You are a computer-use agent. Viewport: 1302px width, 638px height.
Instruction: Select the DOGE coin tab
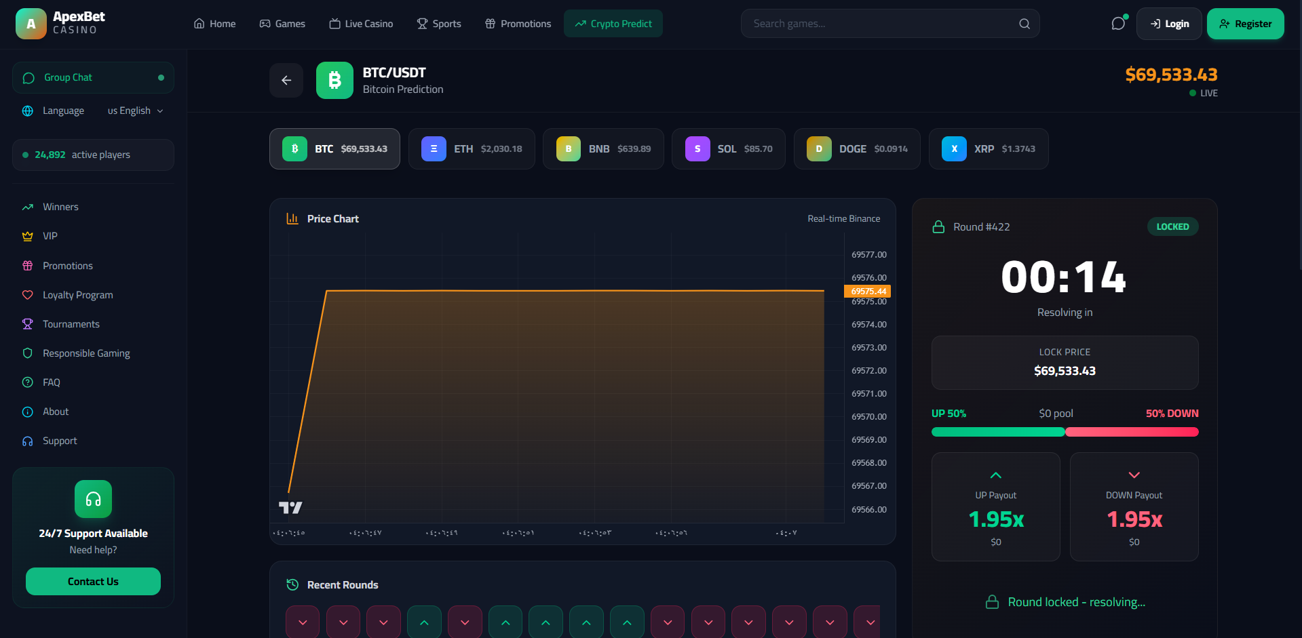857,148
